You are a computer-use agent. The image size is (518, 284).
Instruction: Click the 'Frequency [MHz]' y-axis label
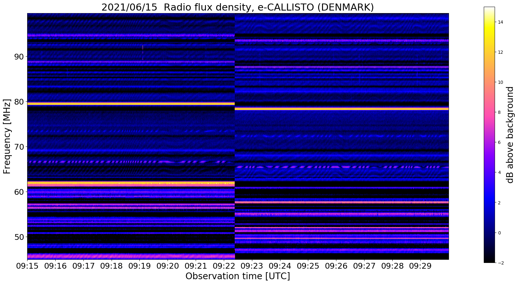tap(7, 136)
